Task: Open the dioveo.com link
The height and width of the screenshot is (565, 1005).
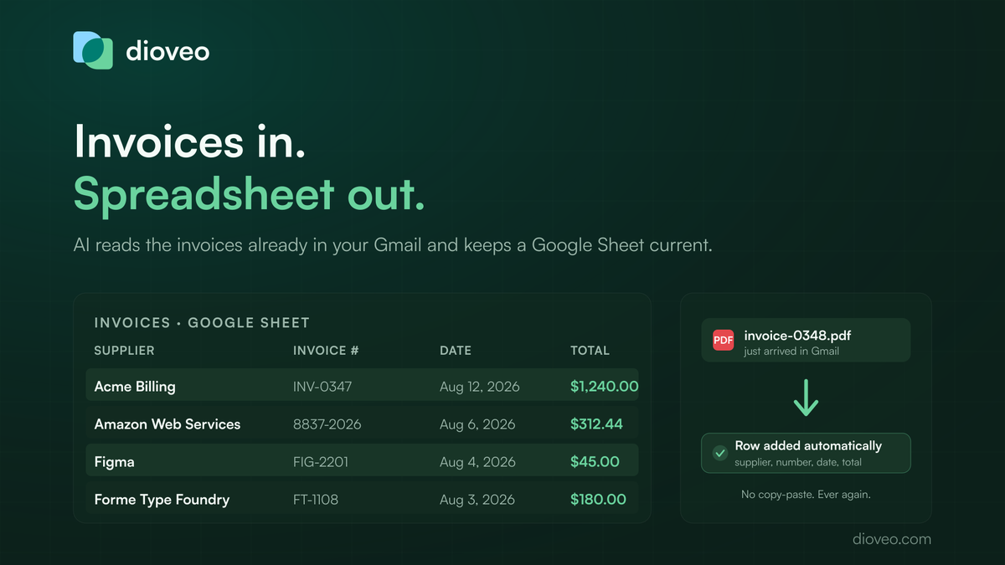Action: [x=891, y=539]
